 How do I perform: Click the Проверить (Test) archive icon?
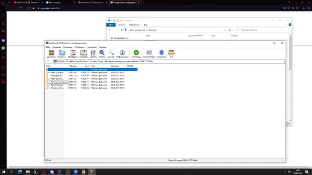coord(73,54)
